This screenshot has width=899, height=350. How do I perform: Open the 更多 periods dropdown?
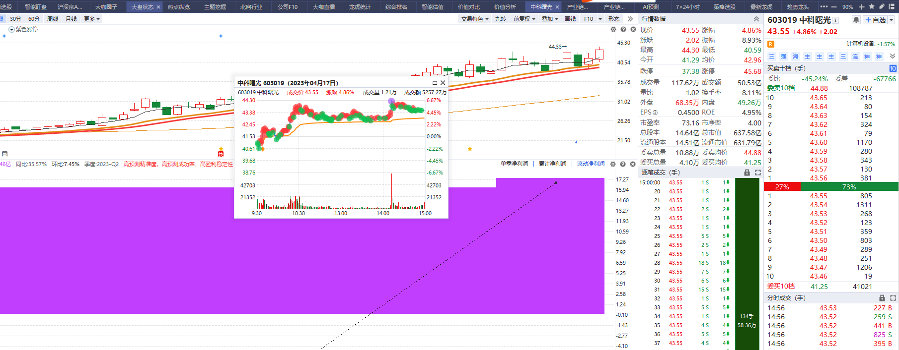[x=92, y=19]
